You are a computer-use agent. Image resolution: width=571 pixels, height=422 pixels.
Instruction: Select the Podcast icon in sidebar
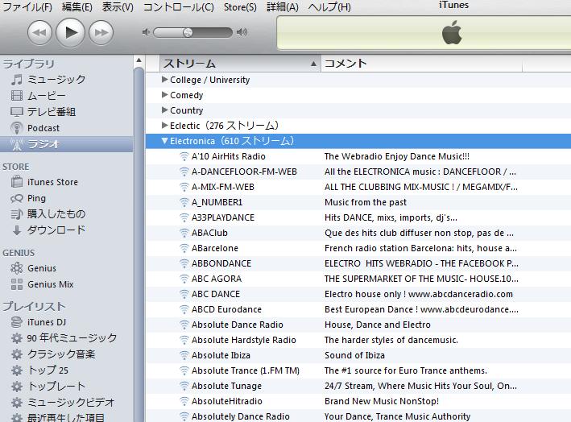pos(17,128)
